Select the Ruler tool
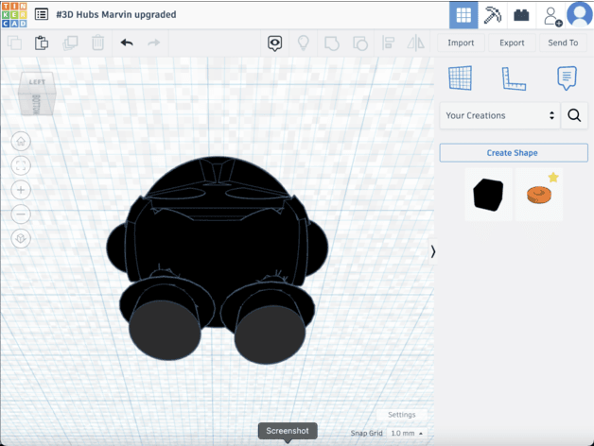 [x=514, y=78]
